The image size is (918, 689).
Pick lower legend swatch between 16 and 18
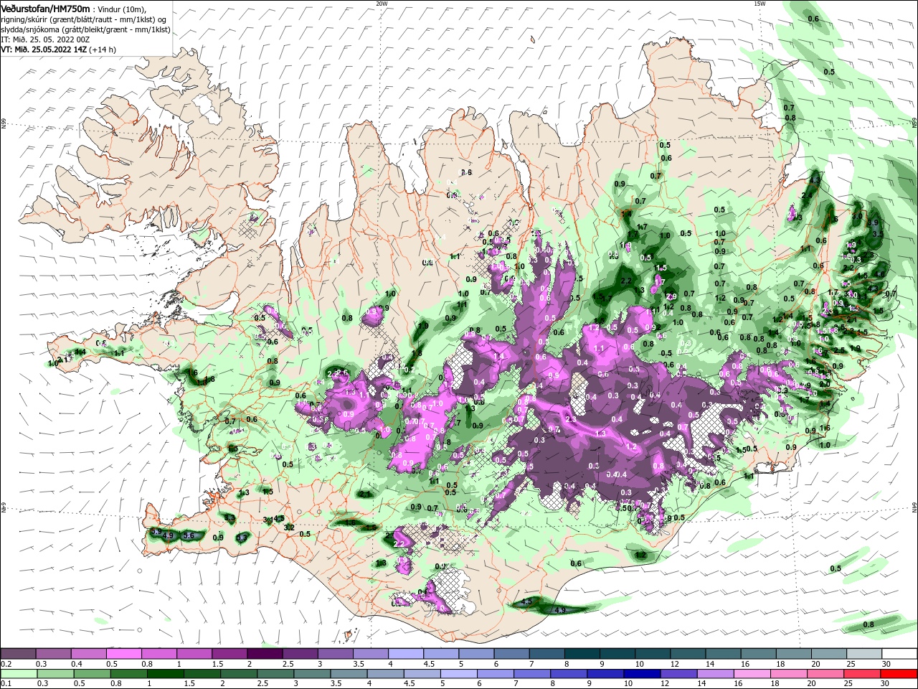coord(752,674)
